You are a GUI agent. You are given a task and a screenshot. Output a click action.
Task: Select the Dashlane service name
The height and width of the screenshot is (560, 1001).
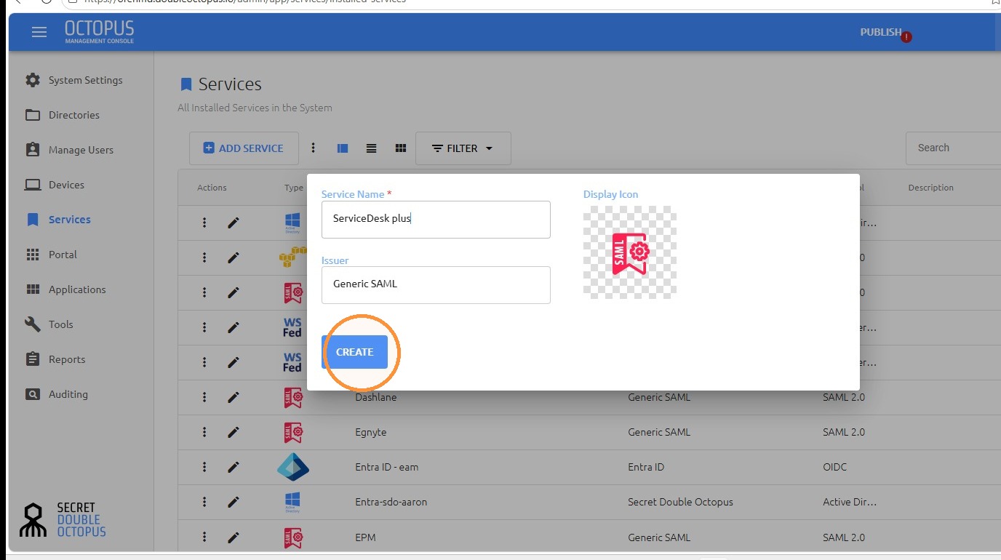pos(375,397)
